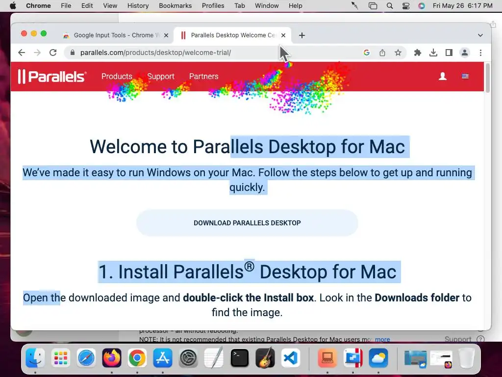Open TextEdit from the Dock
Image resolution: width=502 pixels, height=377 pixels.
coord(214,358)
